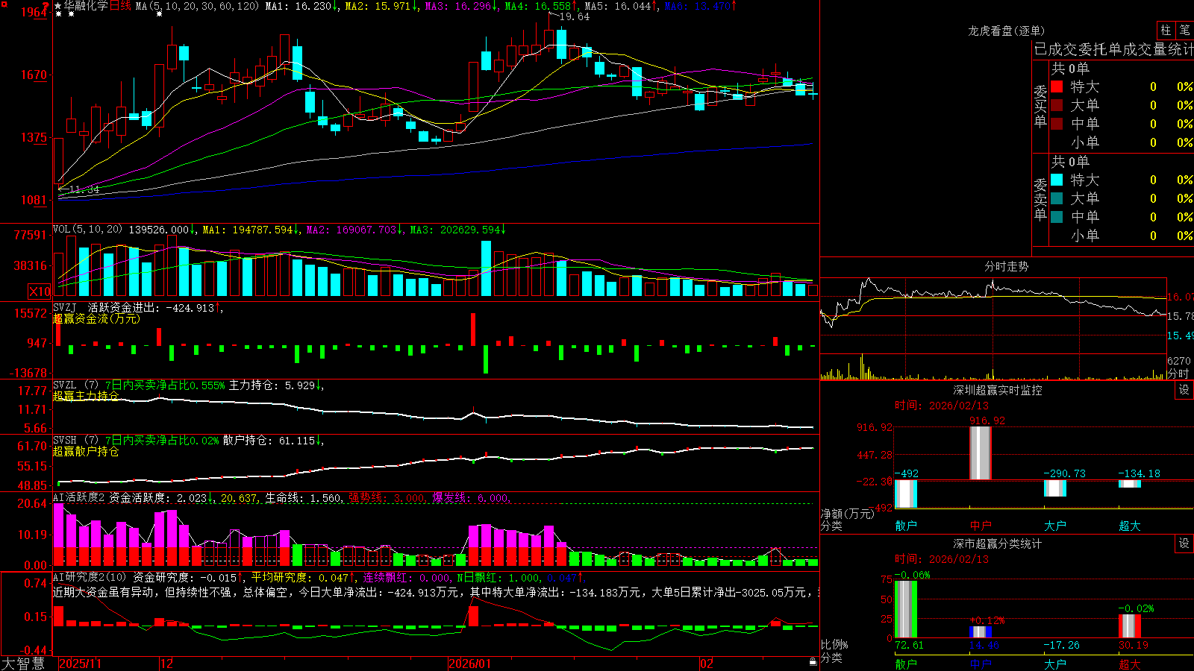Click the 华融化学 stock name
This screenshot has height=671, width=1194.
86,6
